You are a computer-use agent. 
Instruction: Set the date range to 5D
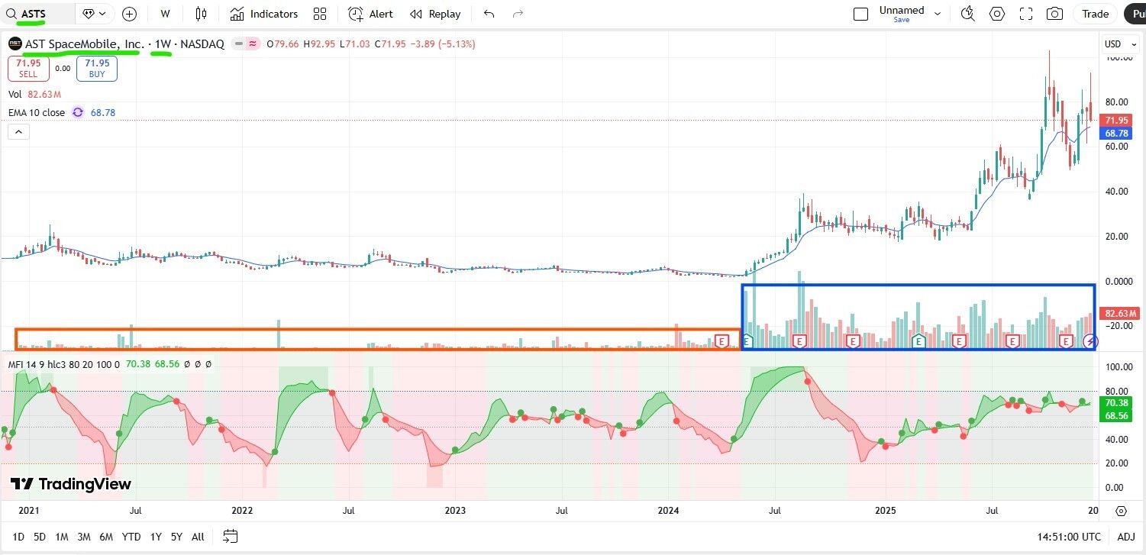click(40, 537)
